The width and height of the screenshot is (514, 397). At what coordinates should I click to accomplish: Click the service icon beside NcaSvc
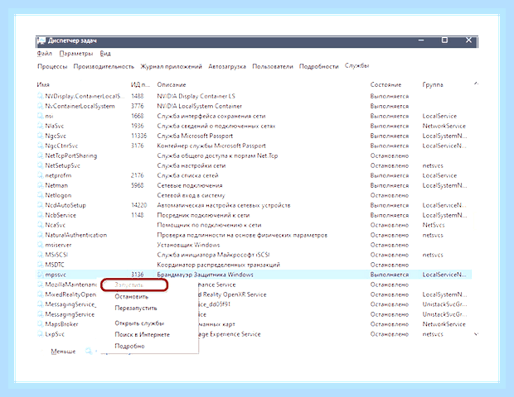(40, 225)
